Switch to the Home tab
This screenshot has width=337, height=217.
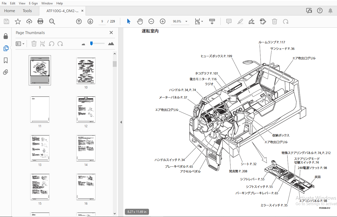10,11
